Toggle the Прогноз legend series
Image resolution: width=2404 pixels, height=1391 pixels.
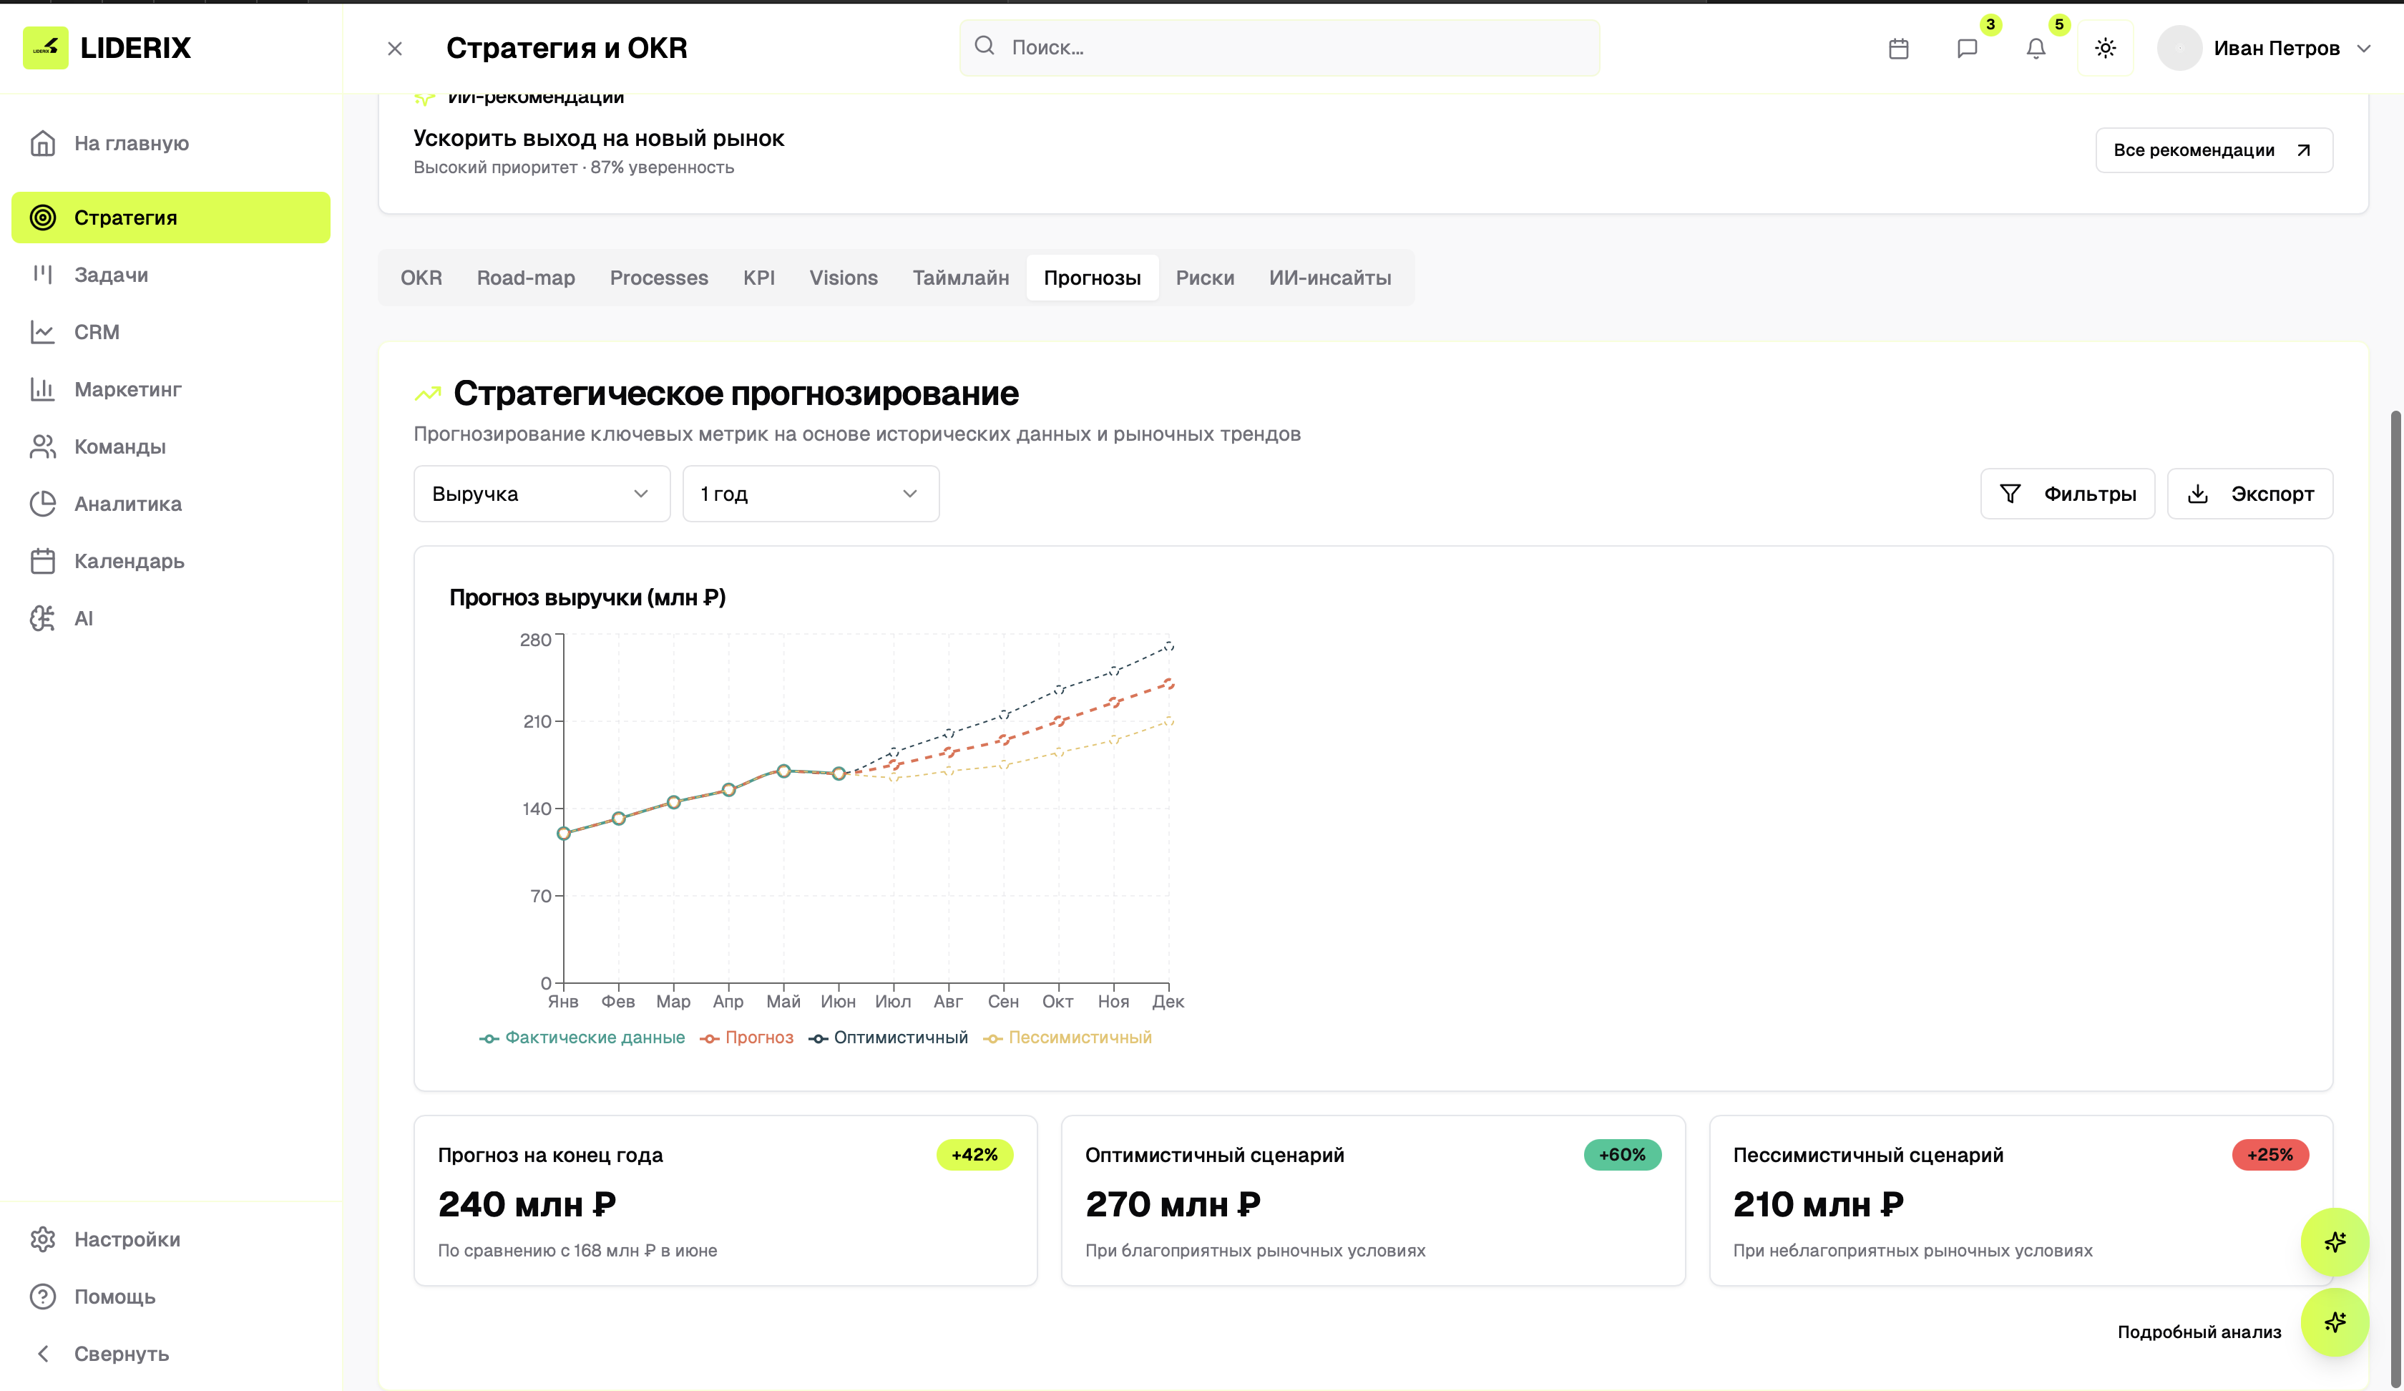click(746, 1037)
